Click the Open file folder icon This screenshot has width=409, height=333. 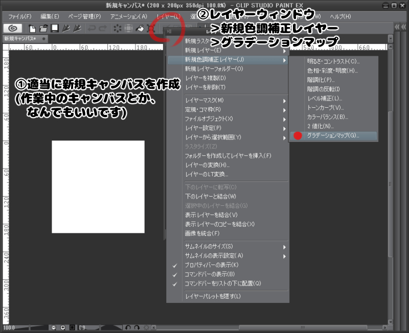coord(43,28)
